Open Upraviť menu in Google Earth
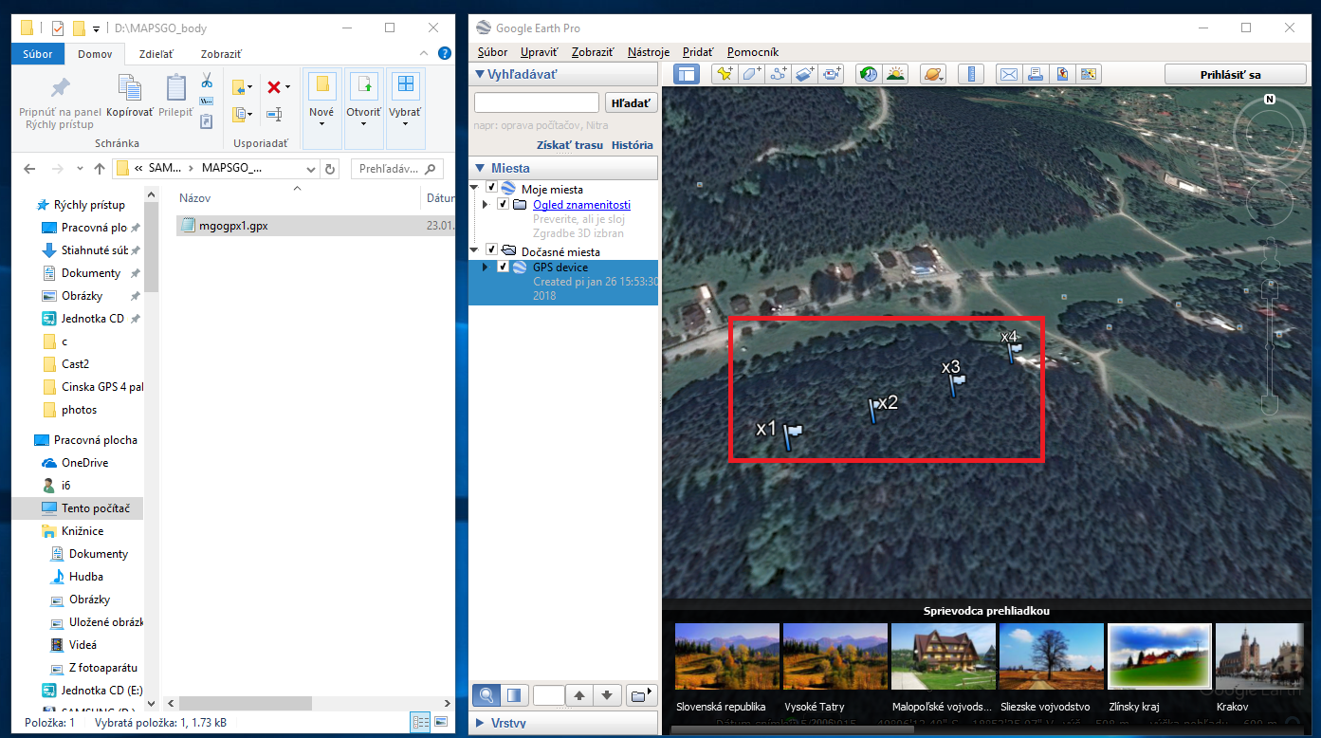The width and height of the screenshot is (1321, 738). coord(540,52)
